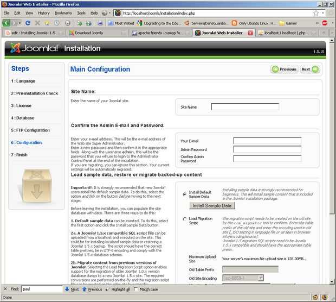Viewport: 336px width, 302px height.
Task: Click the '4 : Database' step
Action: tap(23, 118)
